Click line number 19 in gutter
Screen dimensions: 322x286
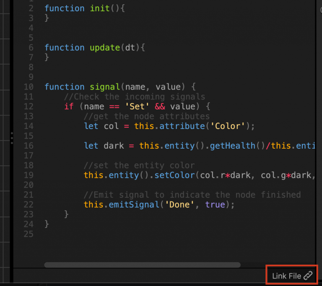[29, 175]
